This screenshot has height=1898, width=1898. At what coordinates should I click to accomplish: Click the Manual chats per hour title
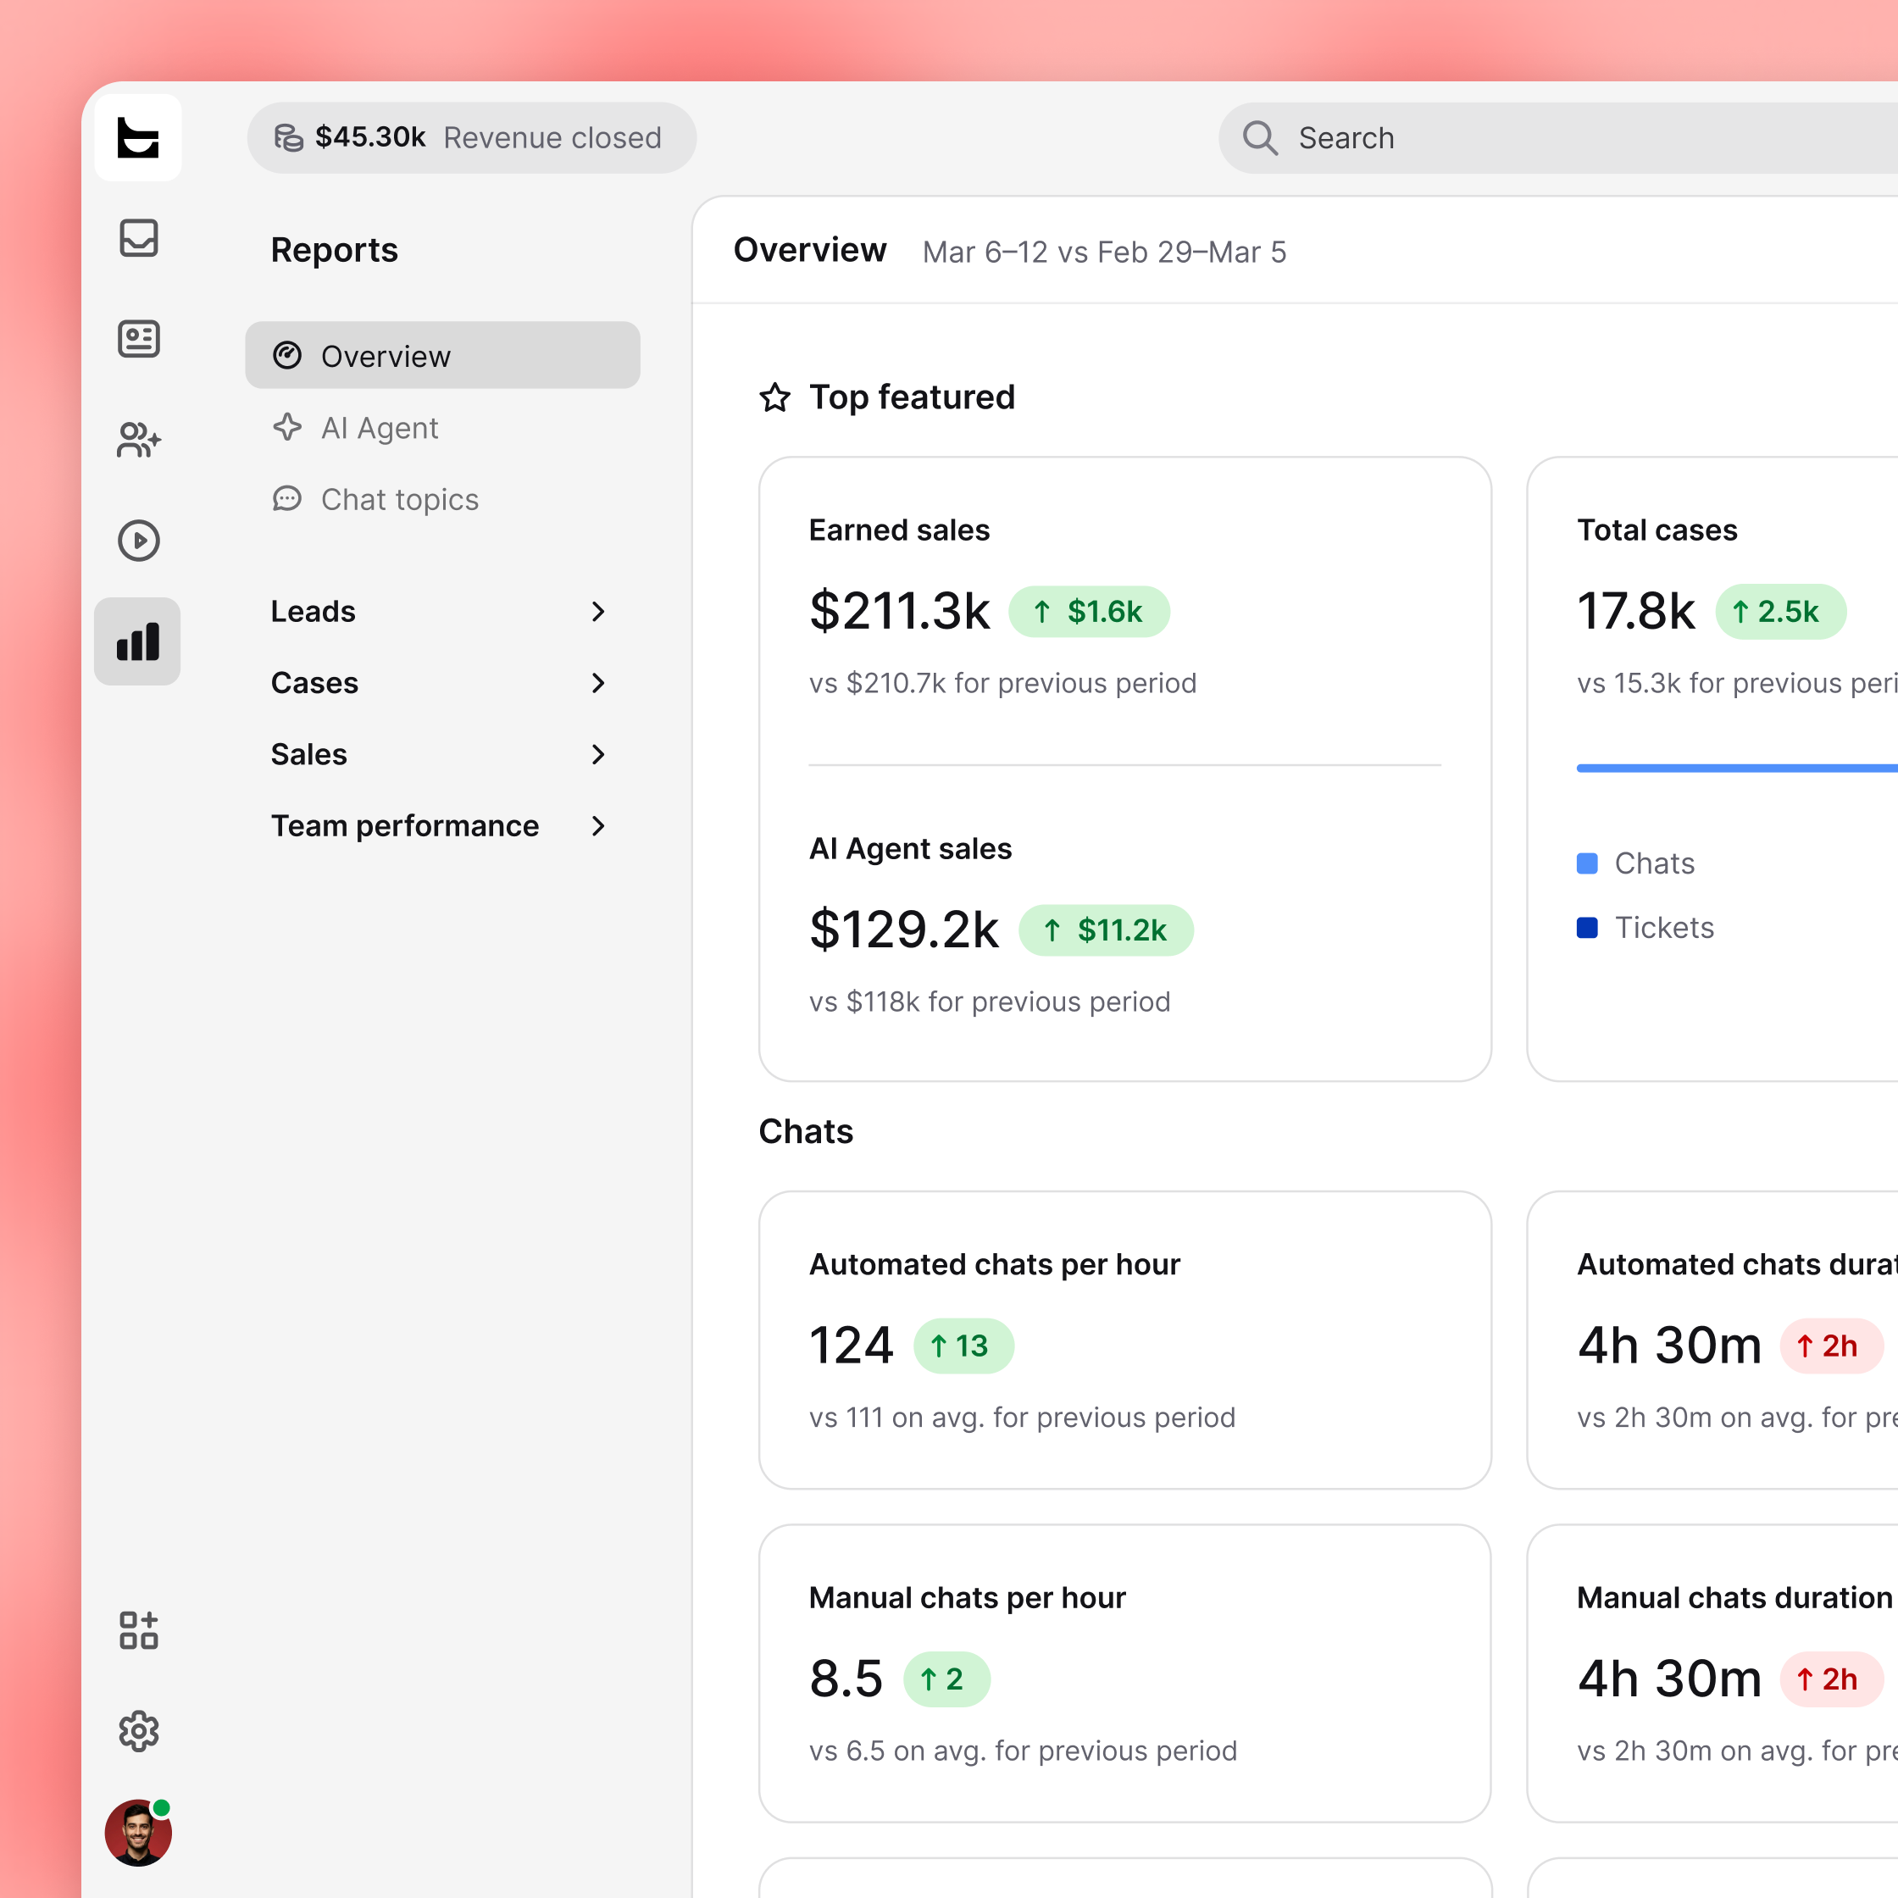click(967, 1597)
